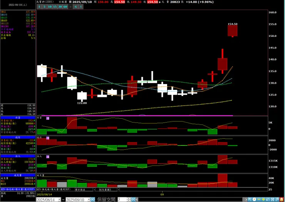Click the tallest red volume bar

[x=223, y=180]
